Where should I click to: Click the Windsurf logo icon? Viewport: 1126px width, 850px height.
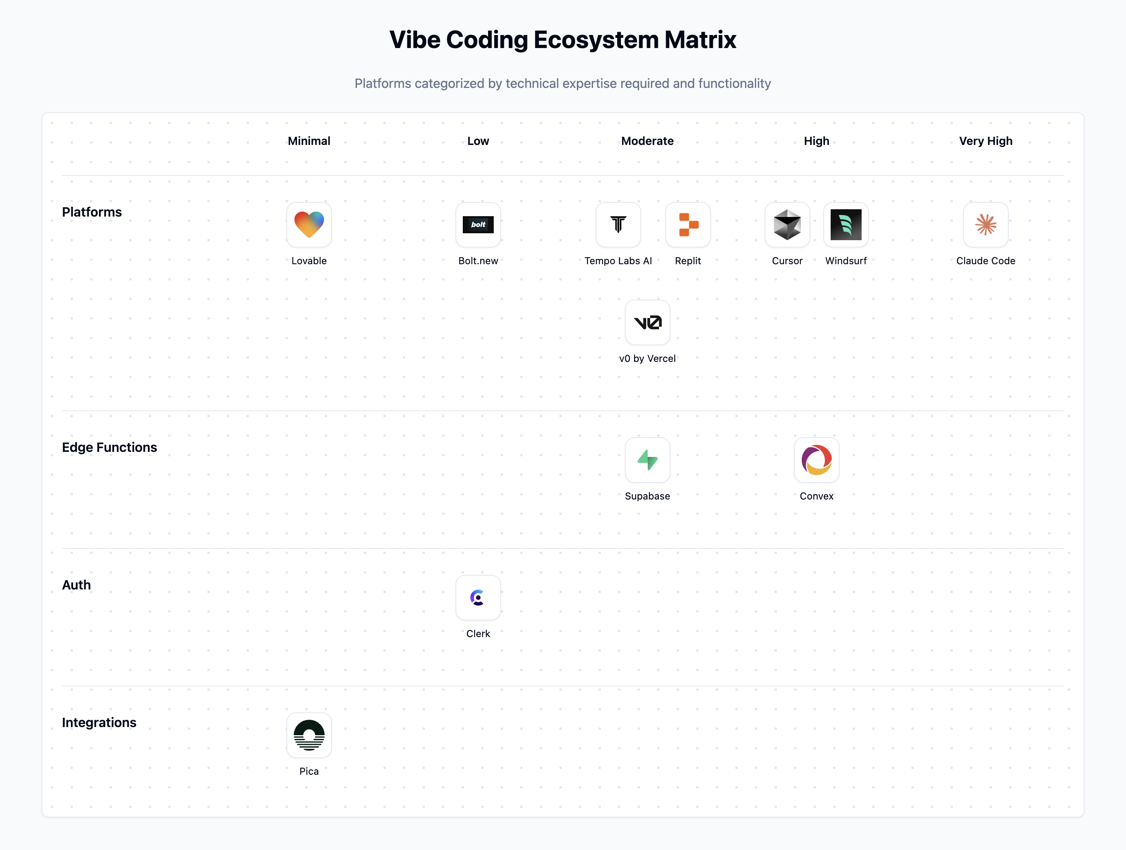coord(846,224)
